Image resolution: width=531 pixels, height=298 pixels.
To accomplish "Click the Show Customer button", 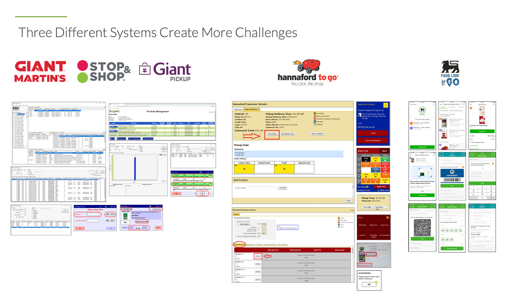I will click(x=317, y=134).
